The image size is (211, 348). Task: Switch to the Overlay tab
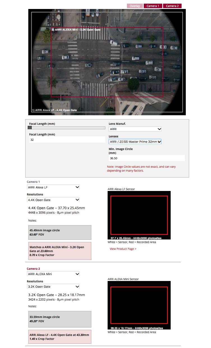tap(135, 6)
